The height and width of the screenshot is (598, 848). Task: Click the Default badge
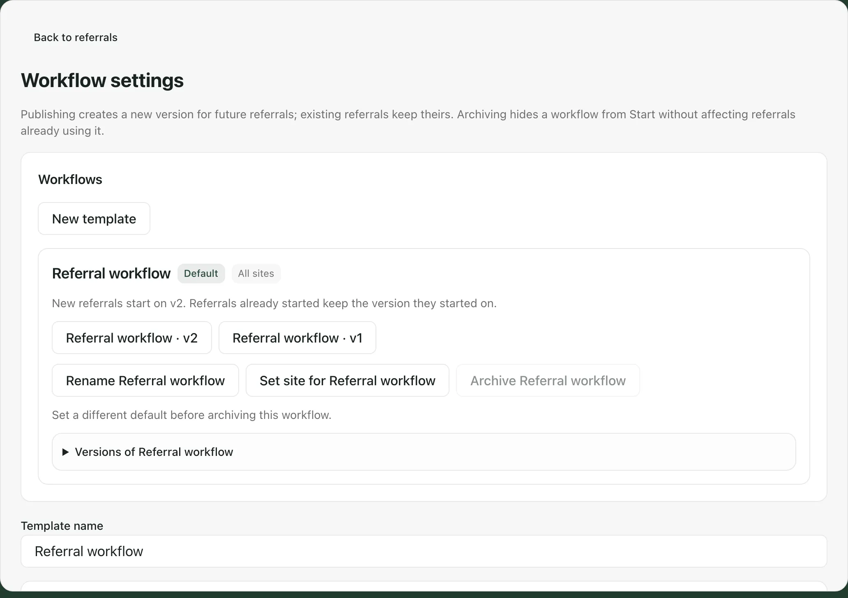coord(201,274)
